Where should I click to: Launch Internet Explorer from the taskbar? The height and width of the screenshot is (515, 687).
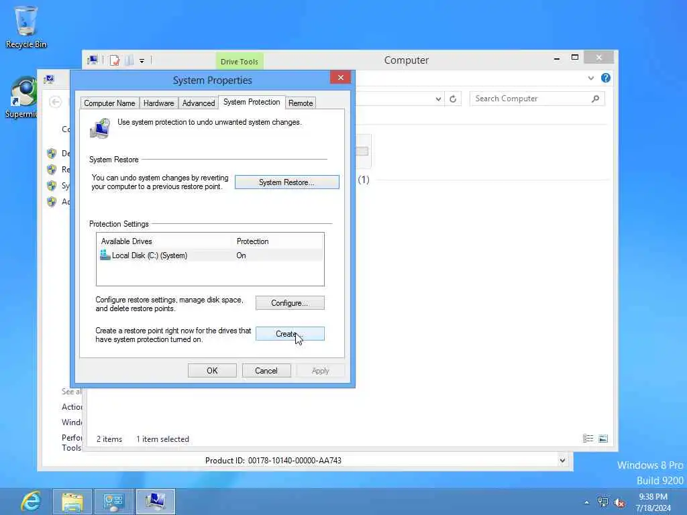coord(31,502)
